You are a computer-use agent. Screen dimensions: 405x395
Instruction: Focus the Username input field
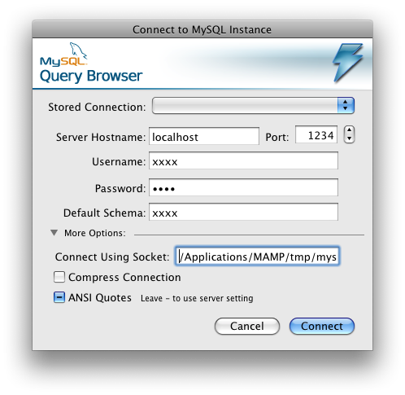[x=243, y=160]
